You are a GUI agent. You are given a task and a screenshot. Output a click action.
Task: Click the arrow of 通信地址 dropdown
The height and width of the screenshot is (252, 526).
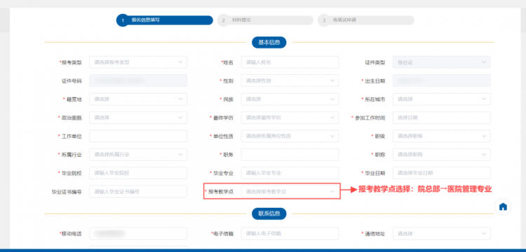tap(484, 234)
